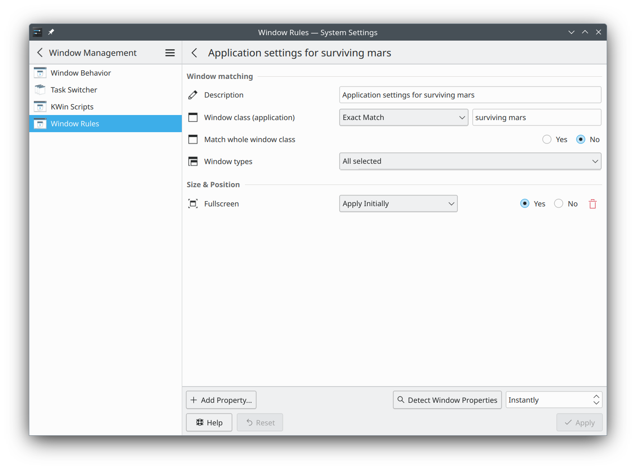
Task: Open KWin Scripts settings
Action: point(106,106)
